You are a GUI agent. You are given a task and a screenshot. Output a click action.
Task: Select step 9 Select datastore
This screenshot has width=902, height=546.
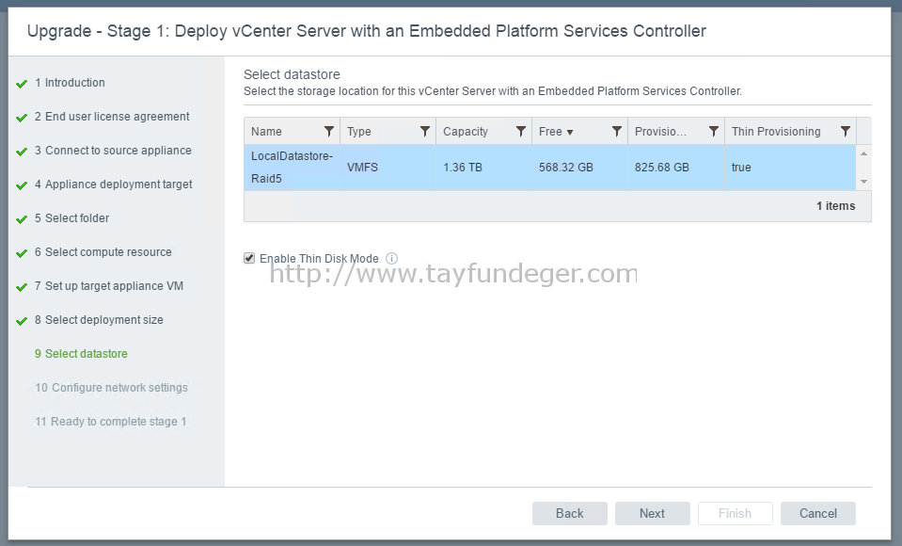(x=81, y=354)
